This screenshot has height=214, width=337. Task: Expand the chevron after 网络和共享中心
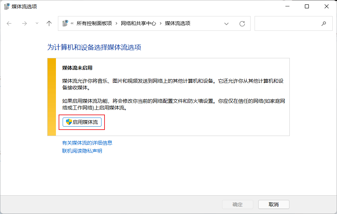pyautogui.click(x=161, y=23)
